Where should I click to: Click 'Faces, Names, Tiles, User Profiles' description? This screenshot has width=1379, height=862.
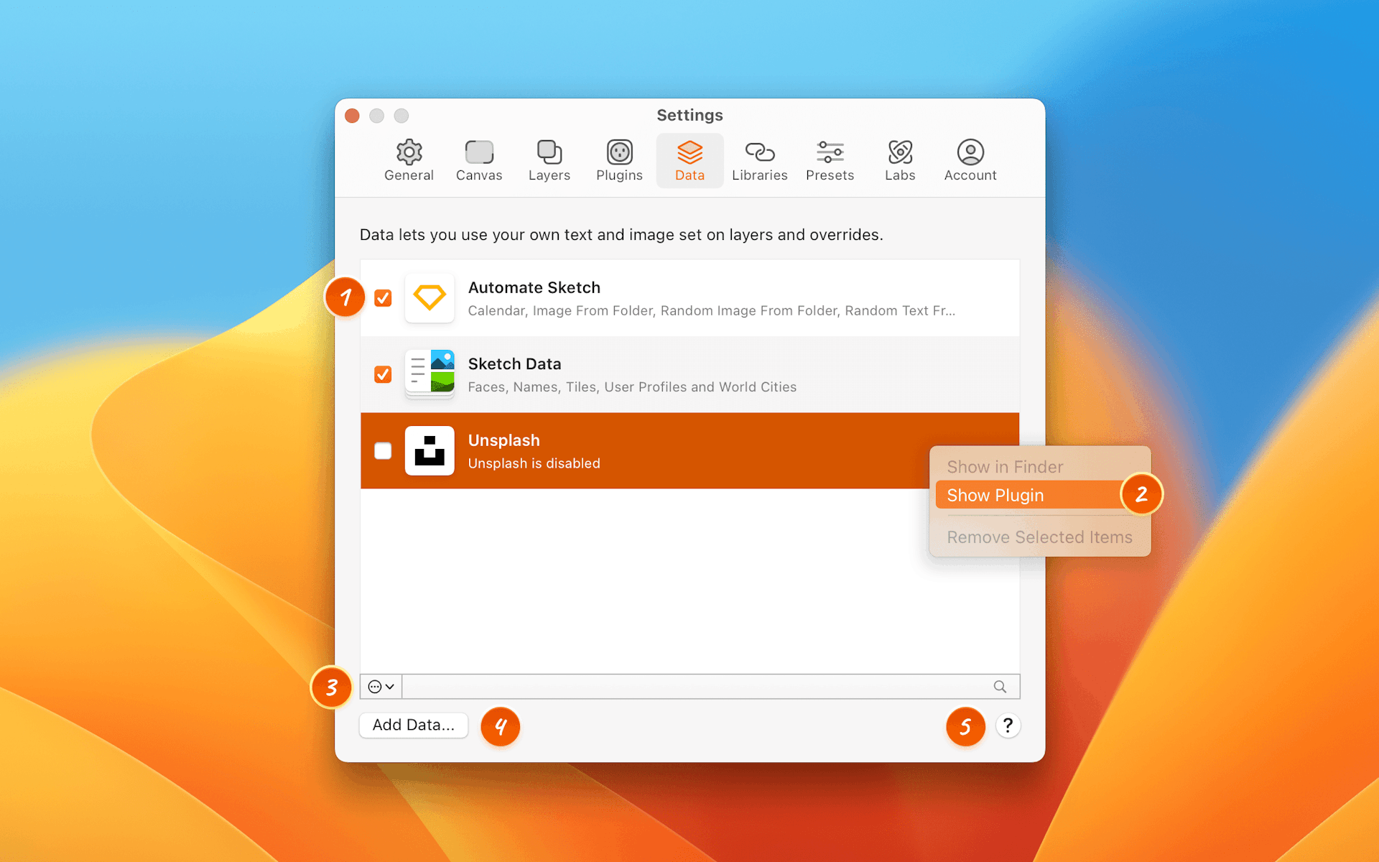coord(632,387)
